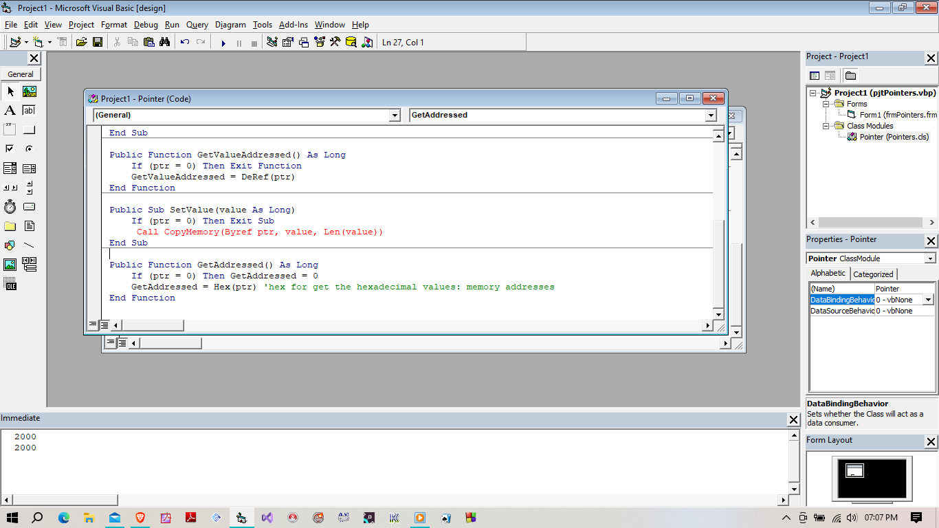Open the GetAddressed procedure dropdown
The image size is (939, 528).
coord(711,115)
